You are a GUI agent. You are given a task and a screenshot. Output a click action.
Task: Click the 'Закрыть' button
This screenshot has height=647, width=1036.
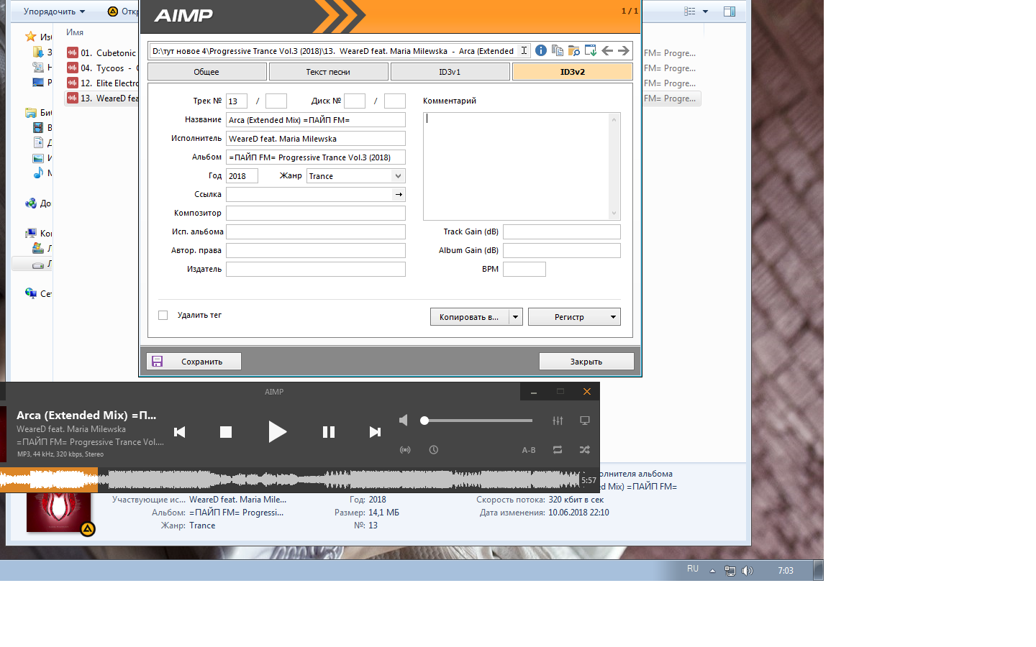pyautogui.click(x=586, y=362)
